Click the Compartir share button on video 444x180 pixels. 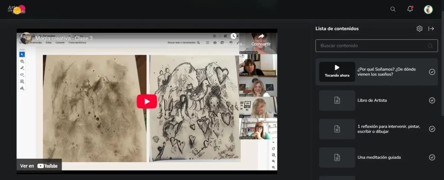[261, 39]
